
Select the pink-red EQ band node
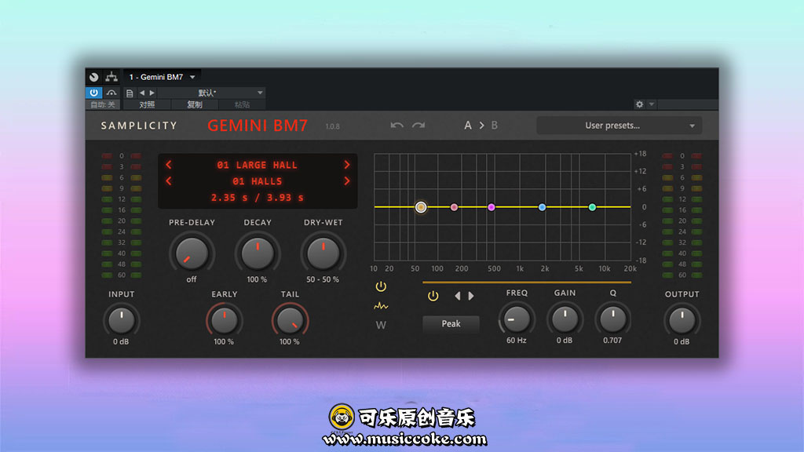(454, 207)
